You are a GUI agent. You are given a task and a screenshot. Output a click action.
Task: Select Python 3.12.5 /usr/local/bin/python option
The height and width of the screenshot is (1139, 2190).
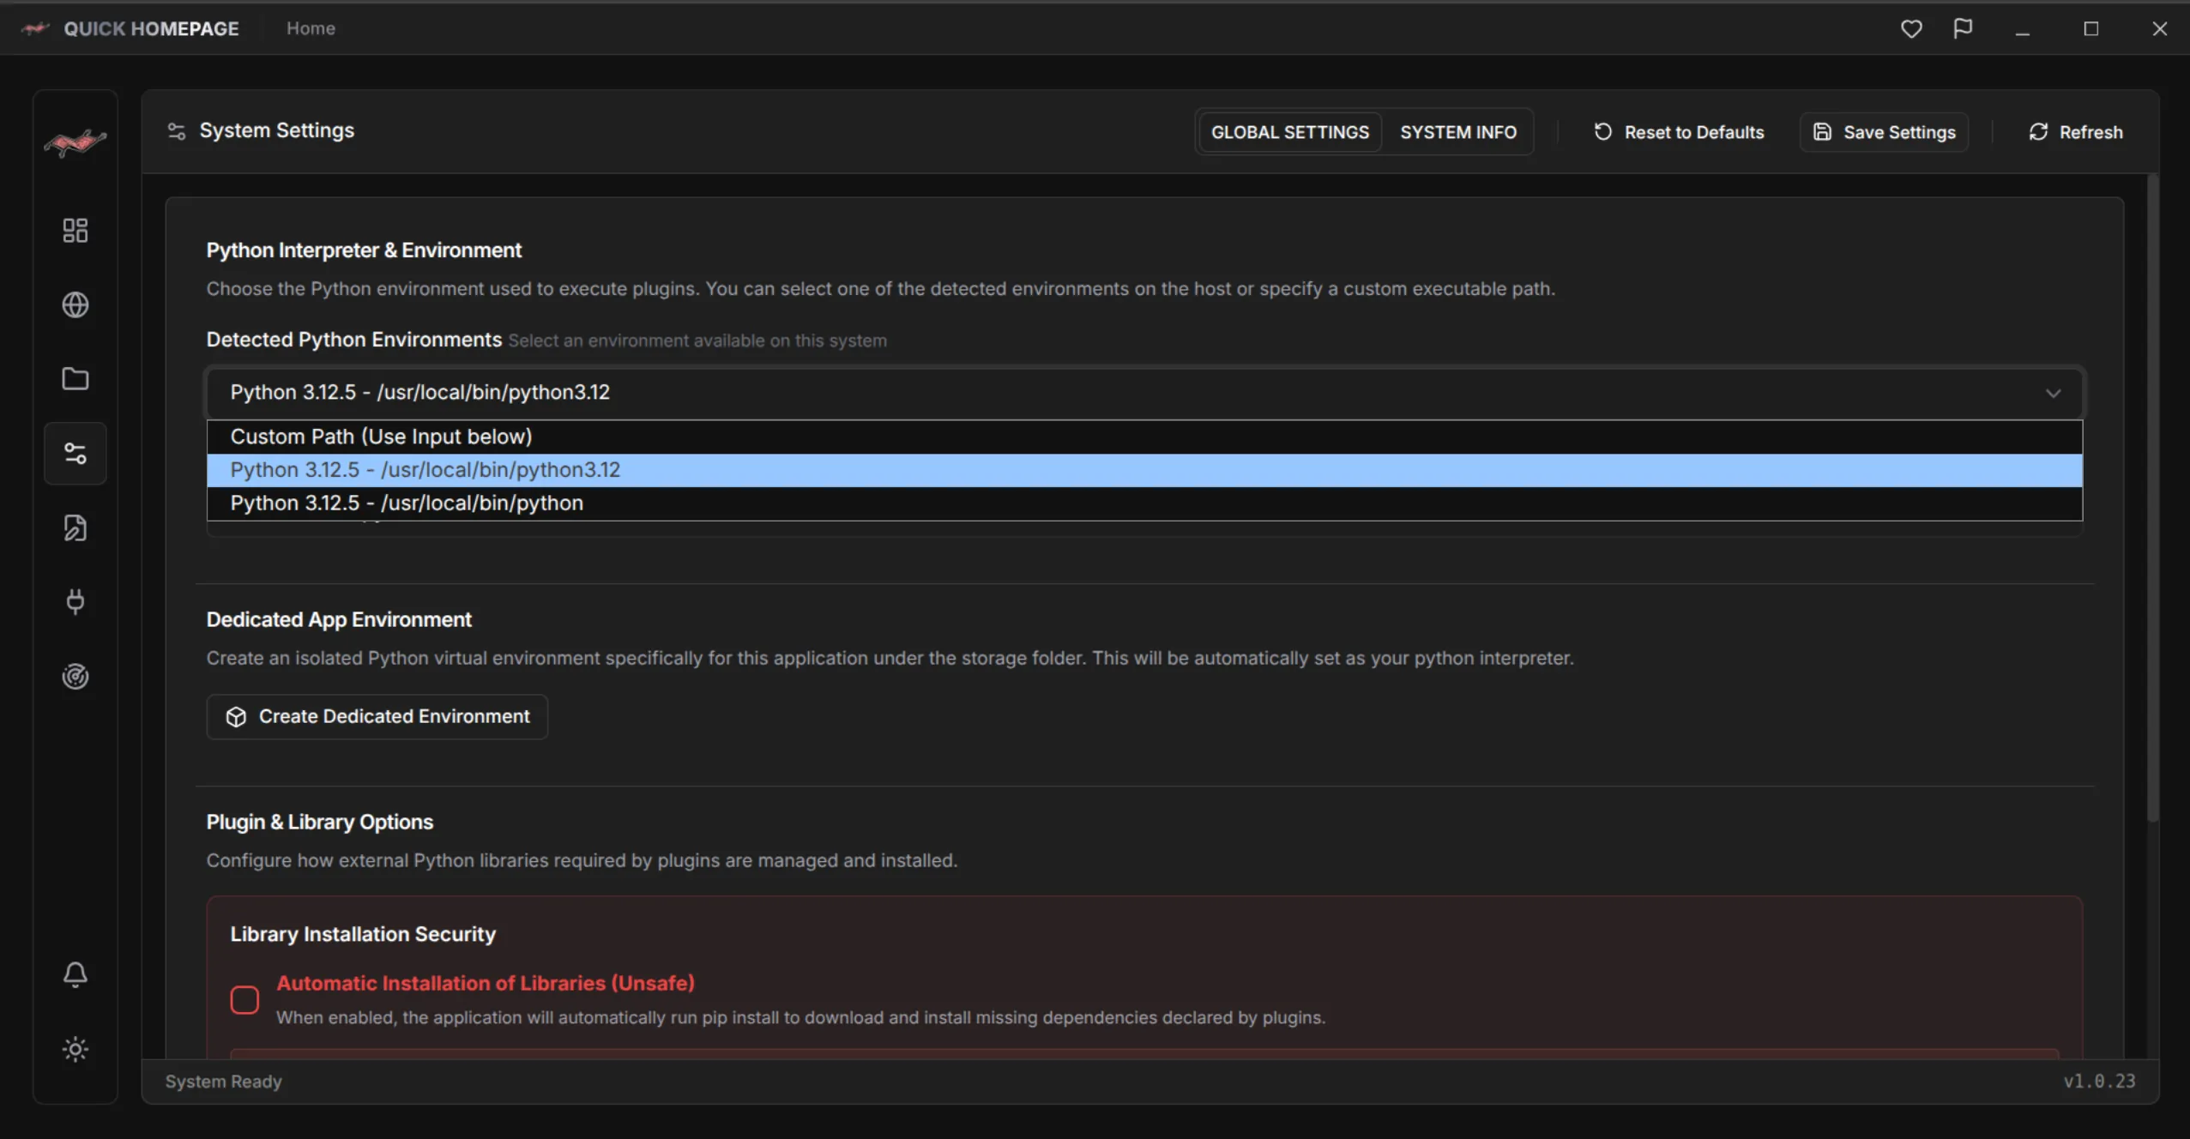coord(1144,503)
